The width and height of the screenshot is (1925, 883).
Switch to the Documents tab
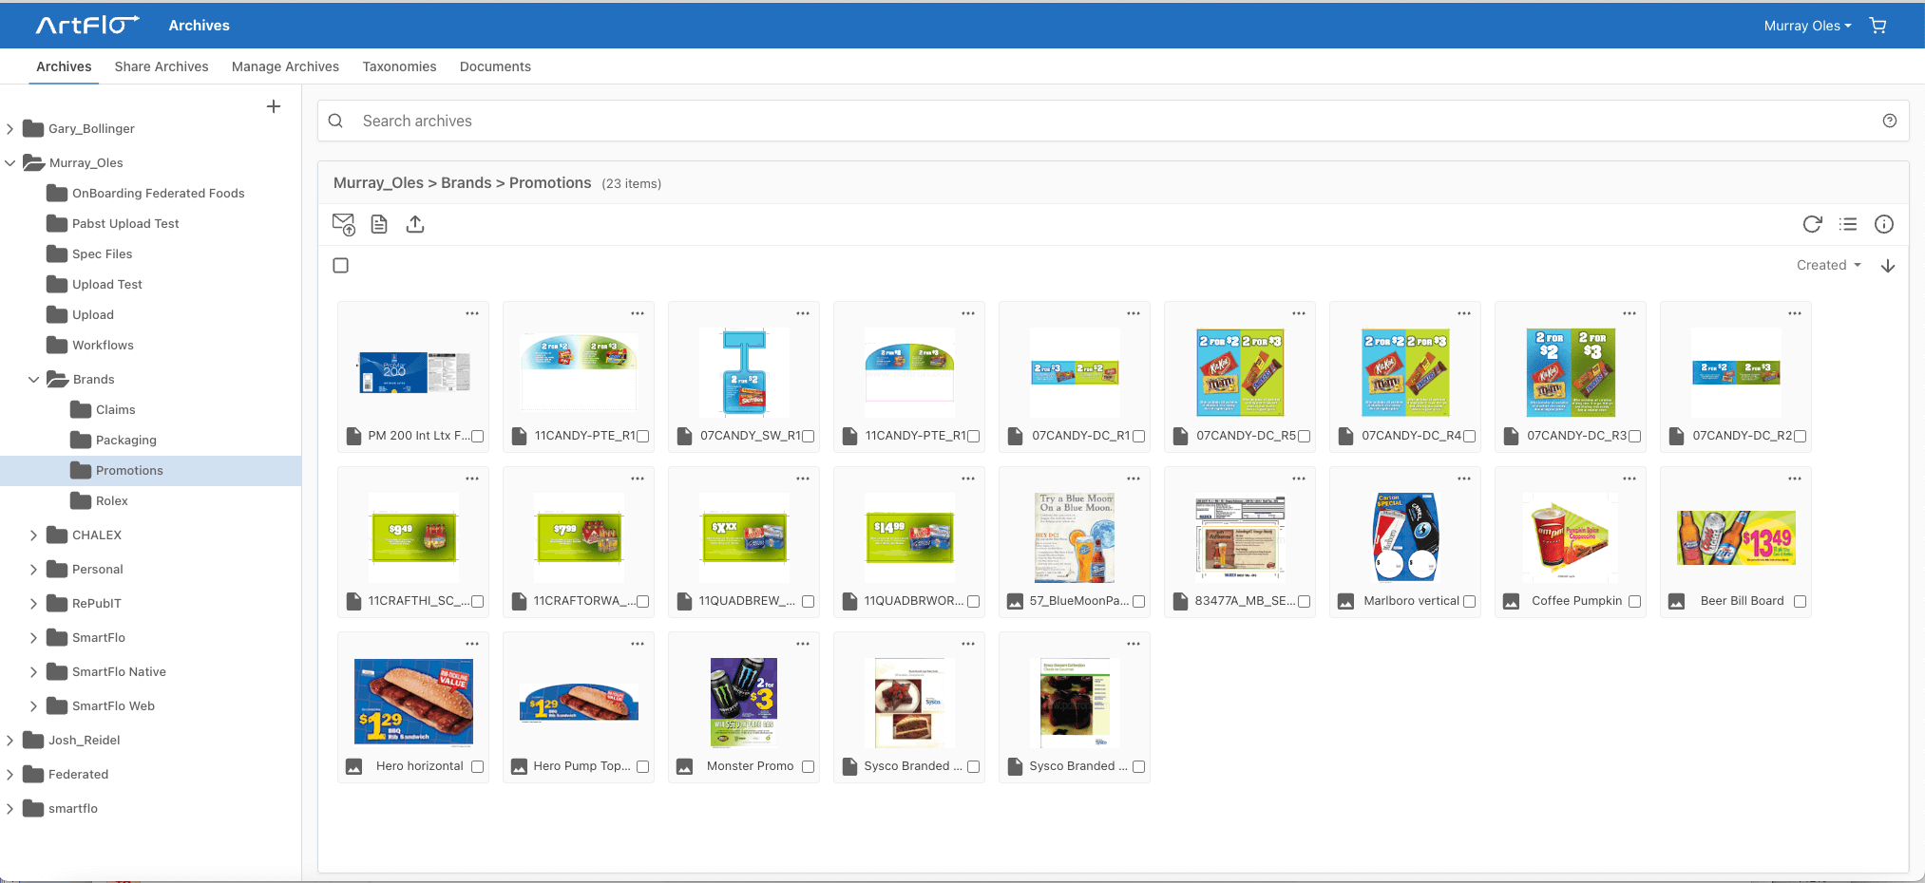tap(495, 66)
